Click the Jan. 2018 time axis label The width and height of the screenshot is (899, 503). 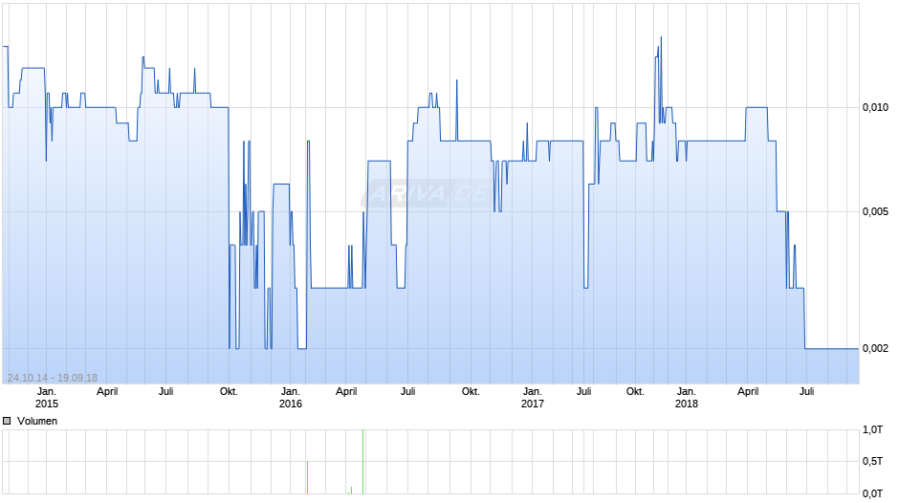point(687,398)
